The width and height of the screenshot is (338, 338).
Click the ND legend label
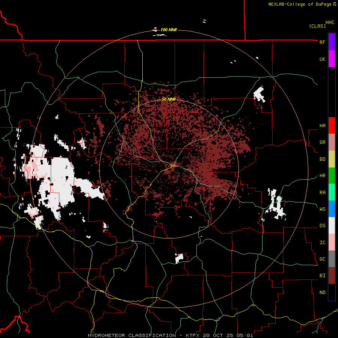tap(322, 293)
